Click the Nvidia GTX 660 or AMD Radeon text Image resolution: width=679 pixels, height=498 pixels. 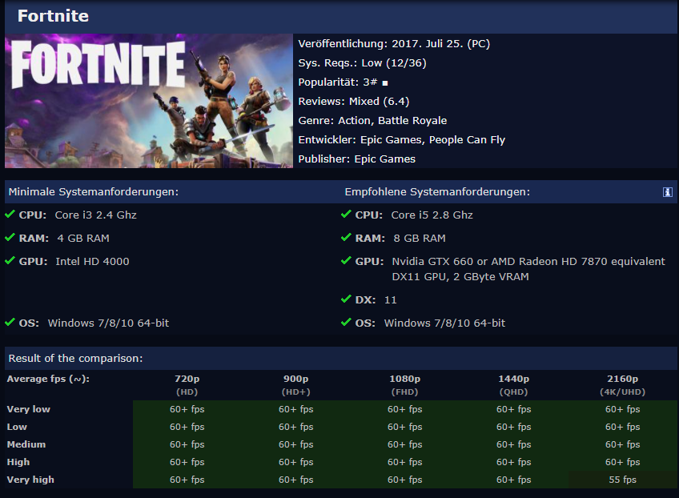click(528, 262)
